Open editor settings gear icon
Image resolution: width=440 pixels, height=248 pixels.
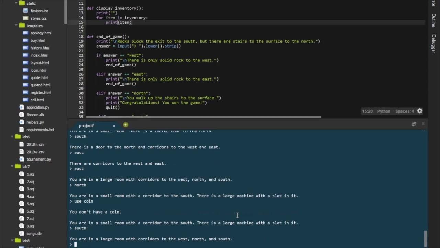tap(420, 111)
